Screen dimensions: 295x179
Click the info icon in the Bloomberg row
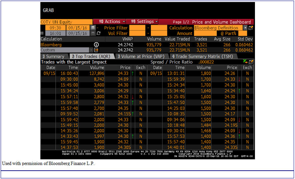96,45
